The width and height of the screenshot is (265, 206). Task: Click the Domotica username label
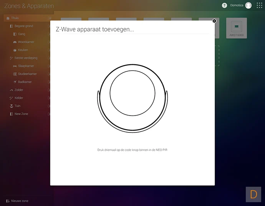[237, 5]
